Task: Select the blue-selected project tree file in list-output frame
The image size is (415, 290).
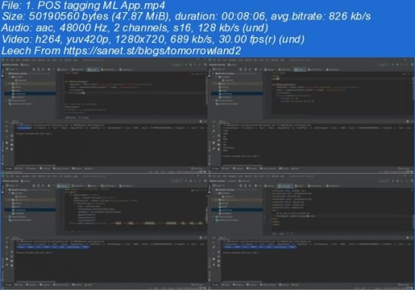Action: [237, 94]
